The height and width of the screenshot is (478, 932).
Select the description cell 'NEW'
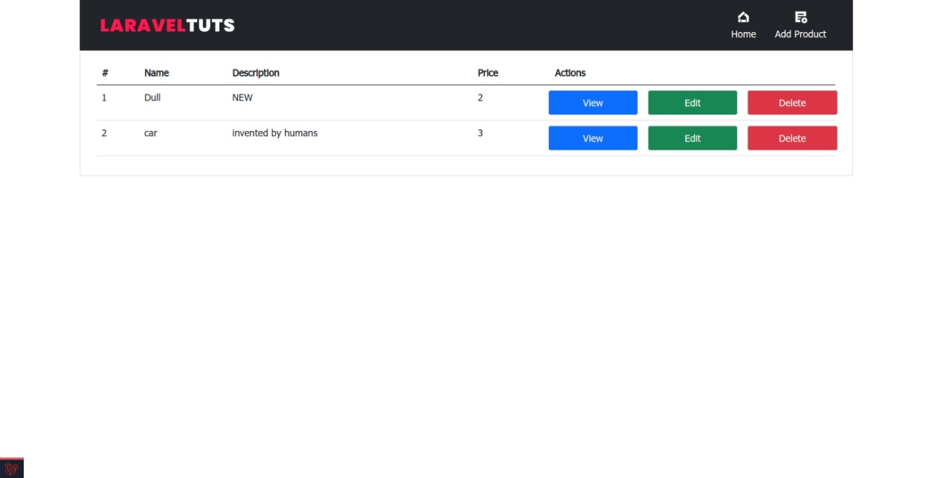242,97
